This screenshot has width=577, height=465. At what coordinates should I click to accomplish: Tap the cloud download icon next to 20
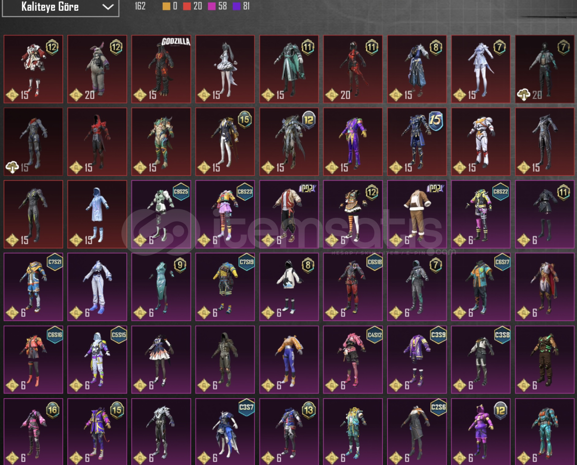coord(524,95)
